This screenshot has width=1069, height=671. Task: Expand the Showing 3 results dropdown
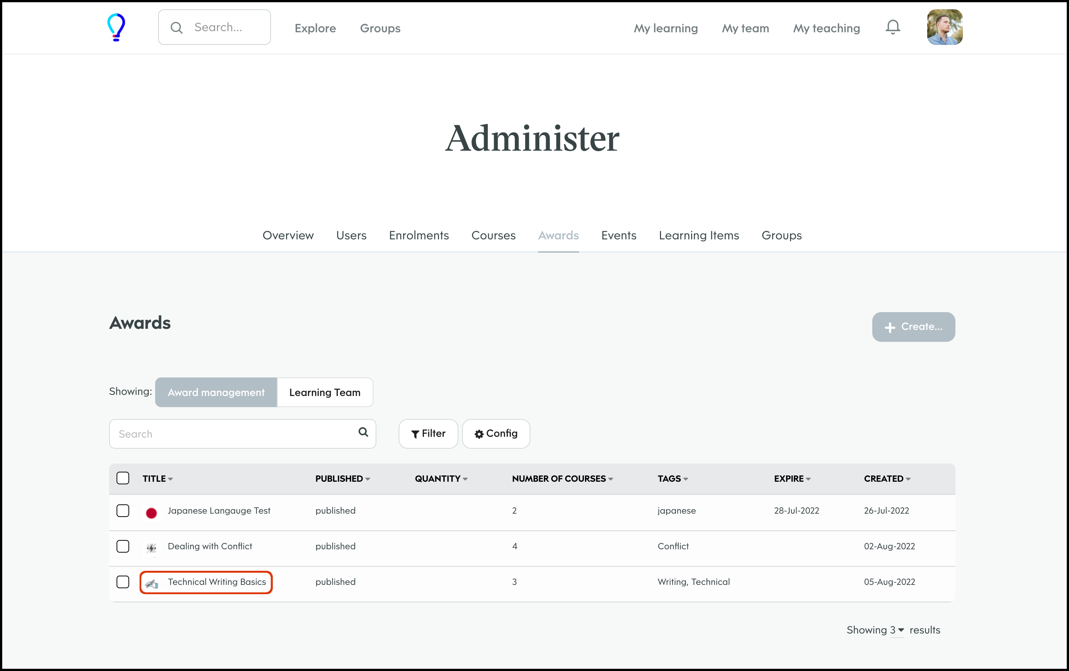click(897, 630)
